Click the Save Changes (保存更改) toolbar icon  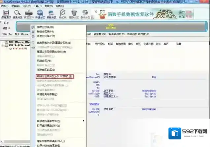click(x=6, y=14)
